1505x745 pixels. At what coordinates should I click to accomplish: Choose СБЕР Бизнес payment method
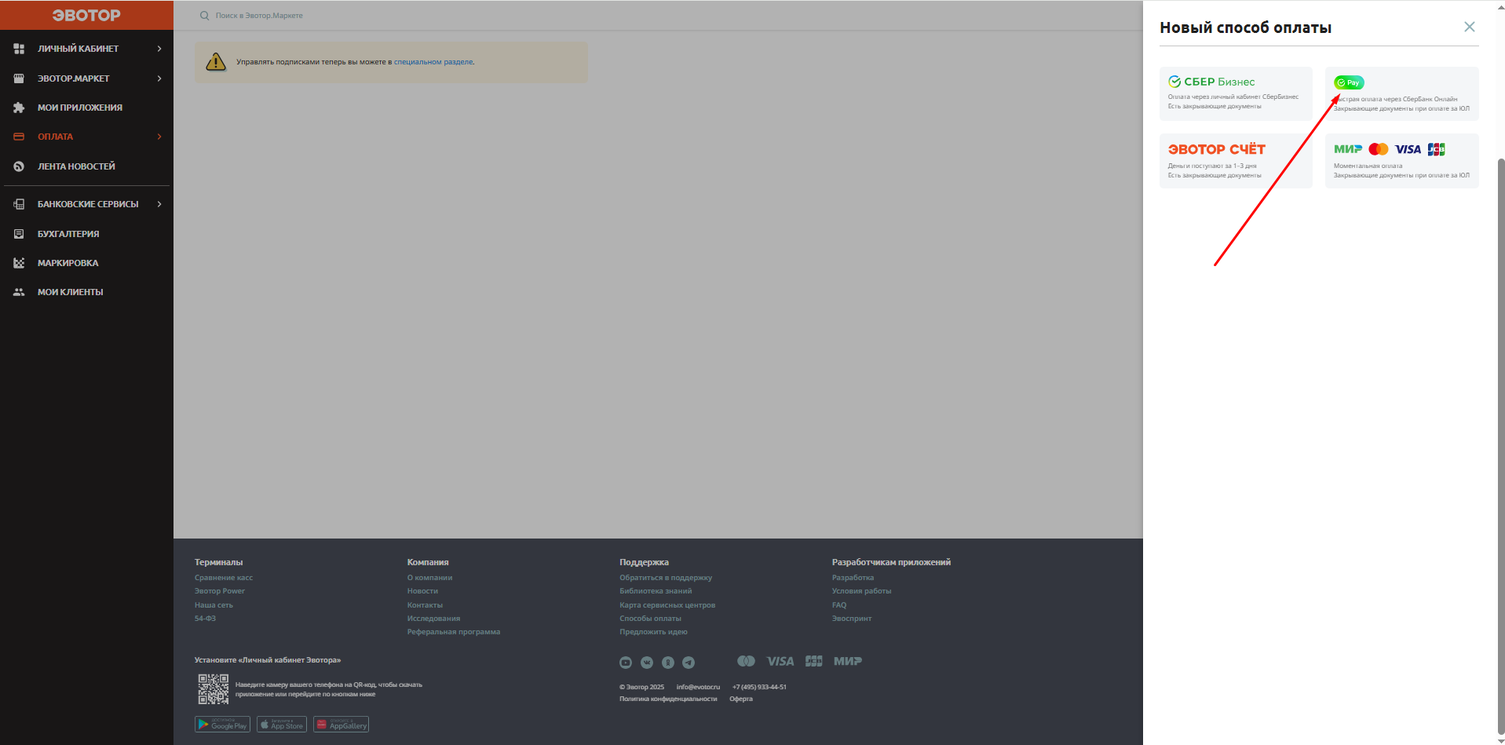[x=1236, y=93]
